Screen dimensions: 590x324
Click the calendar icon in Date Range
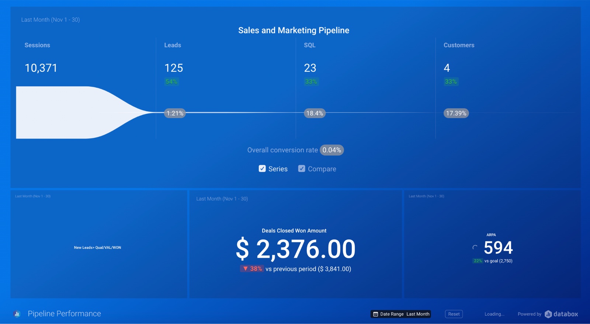tap(375, 314)
